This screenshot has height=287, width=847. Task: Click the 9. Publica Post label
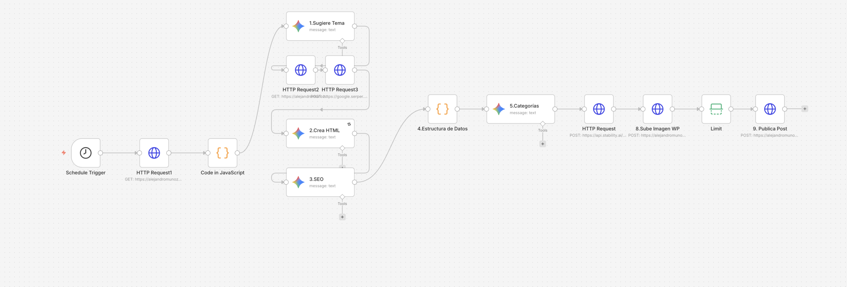tap(770, 129)
